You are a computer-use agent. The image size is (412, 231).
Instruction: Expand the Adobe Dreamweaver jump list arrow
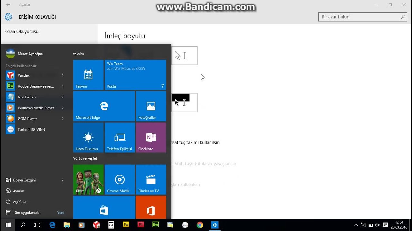coord(63,86)
